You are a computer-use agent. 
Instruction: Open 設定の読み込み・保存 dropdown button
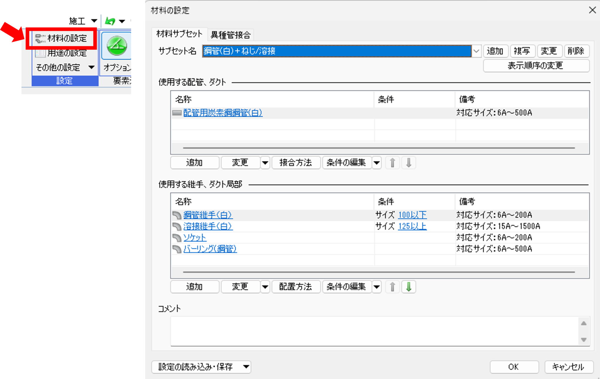(201, 367)
